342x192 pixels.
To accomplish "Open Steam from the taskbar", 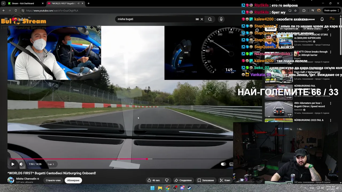I will [x=189, y=188].
